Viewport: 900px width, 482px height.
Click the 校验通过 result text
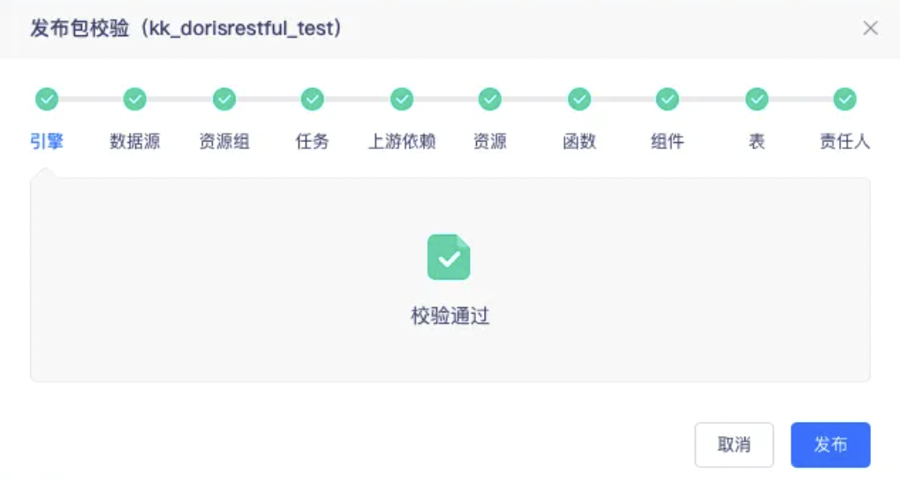coord(450,316)
